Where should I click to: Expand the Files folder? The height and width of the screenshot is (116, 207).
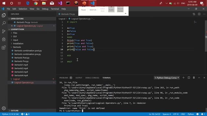(15, 33)
